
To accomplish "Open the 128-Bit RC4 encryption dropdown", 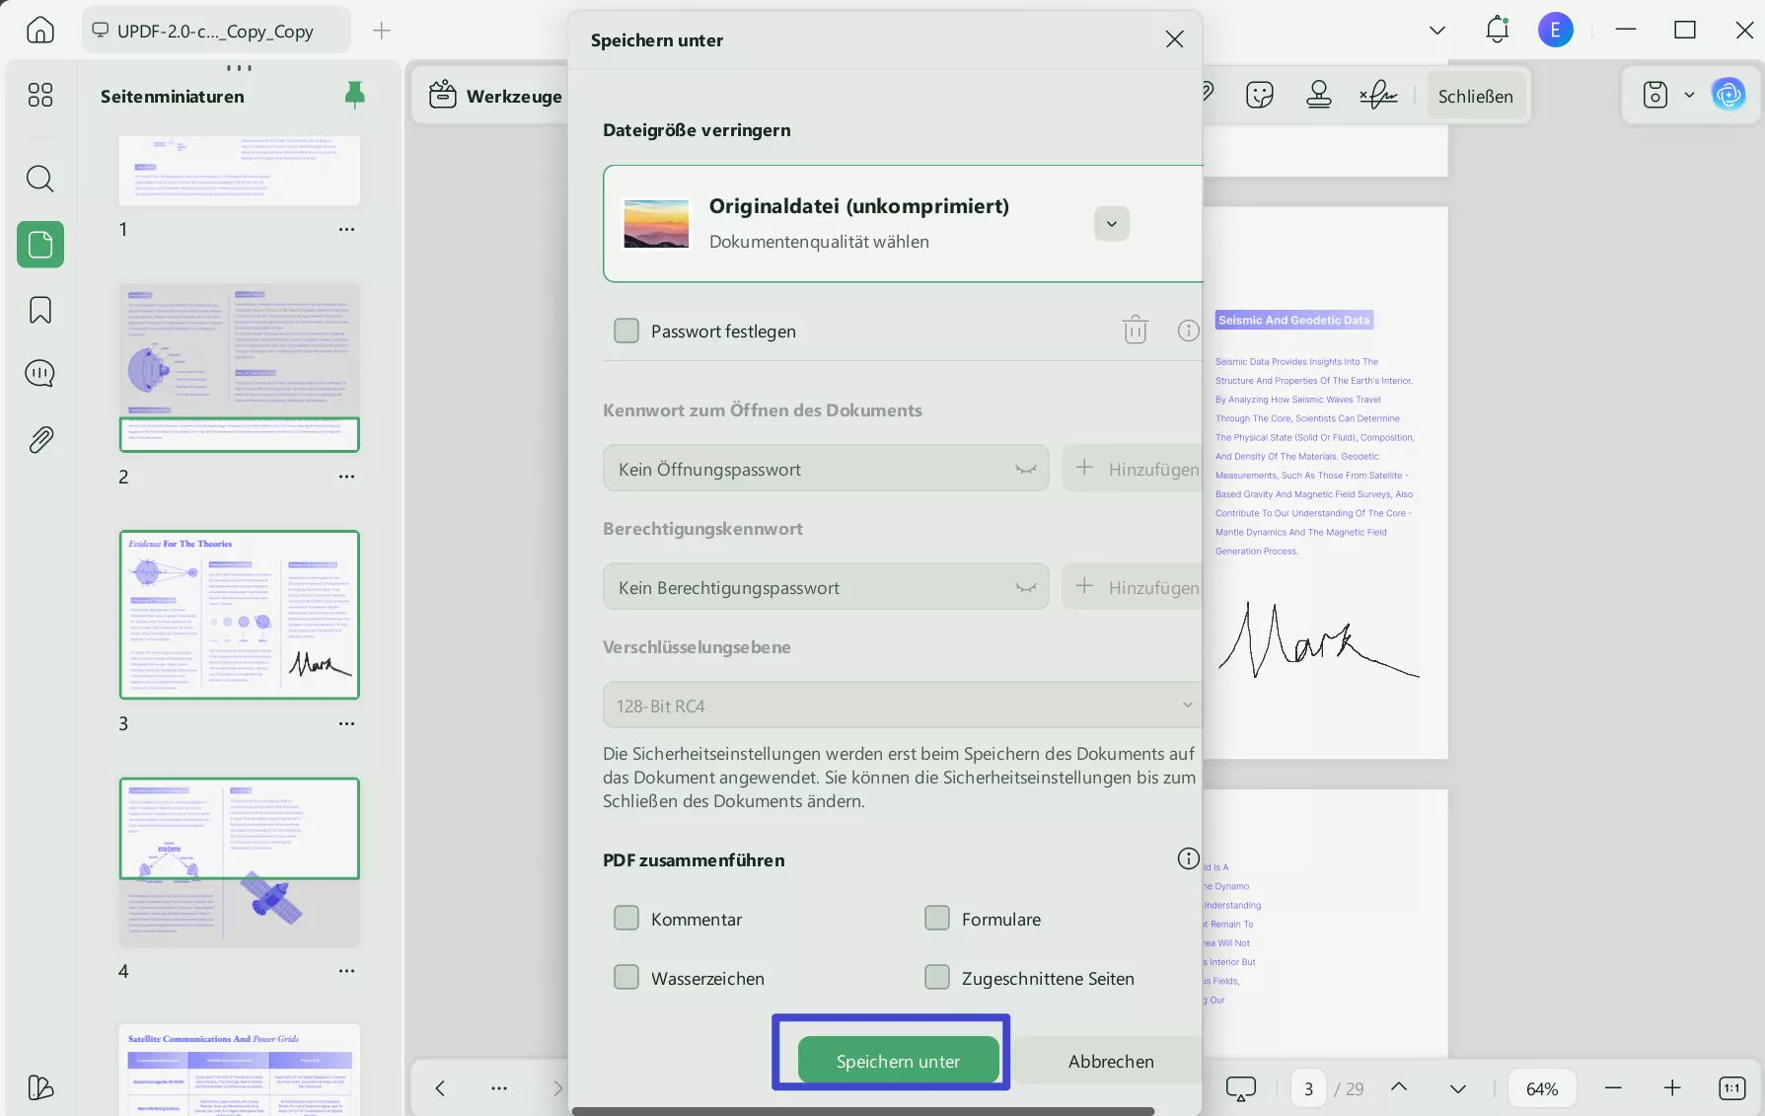I will [1187, 705].
